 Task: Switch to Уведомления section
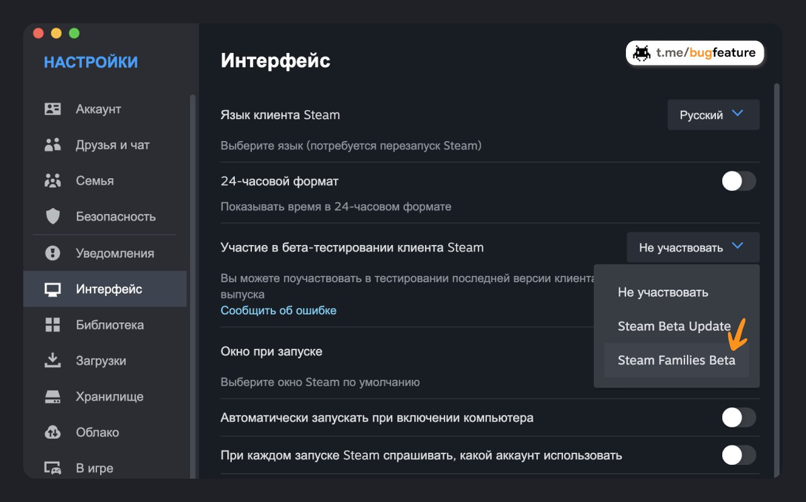(x=105, y=253)
